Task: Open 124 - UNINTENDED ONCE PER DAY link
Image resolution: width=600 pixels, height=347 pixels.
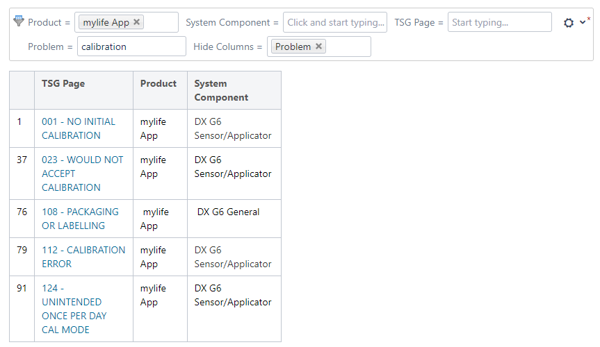Action: (74, 309)
